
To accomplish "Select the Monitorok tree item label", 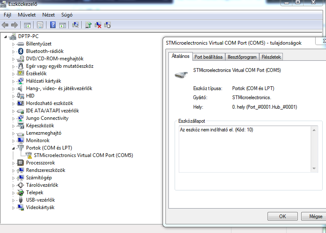I will click(38, 140).
